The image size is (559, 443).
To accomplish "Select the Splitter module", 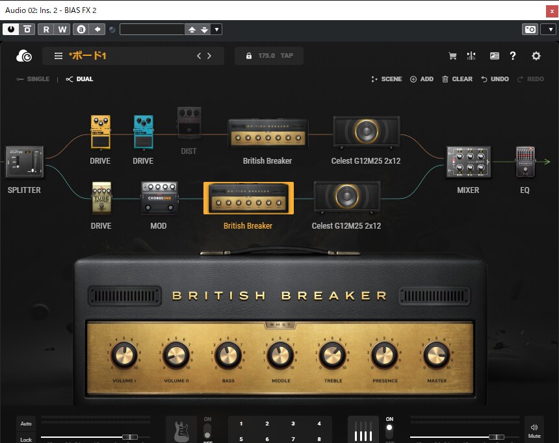I will coord(24,162).
